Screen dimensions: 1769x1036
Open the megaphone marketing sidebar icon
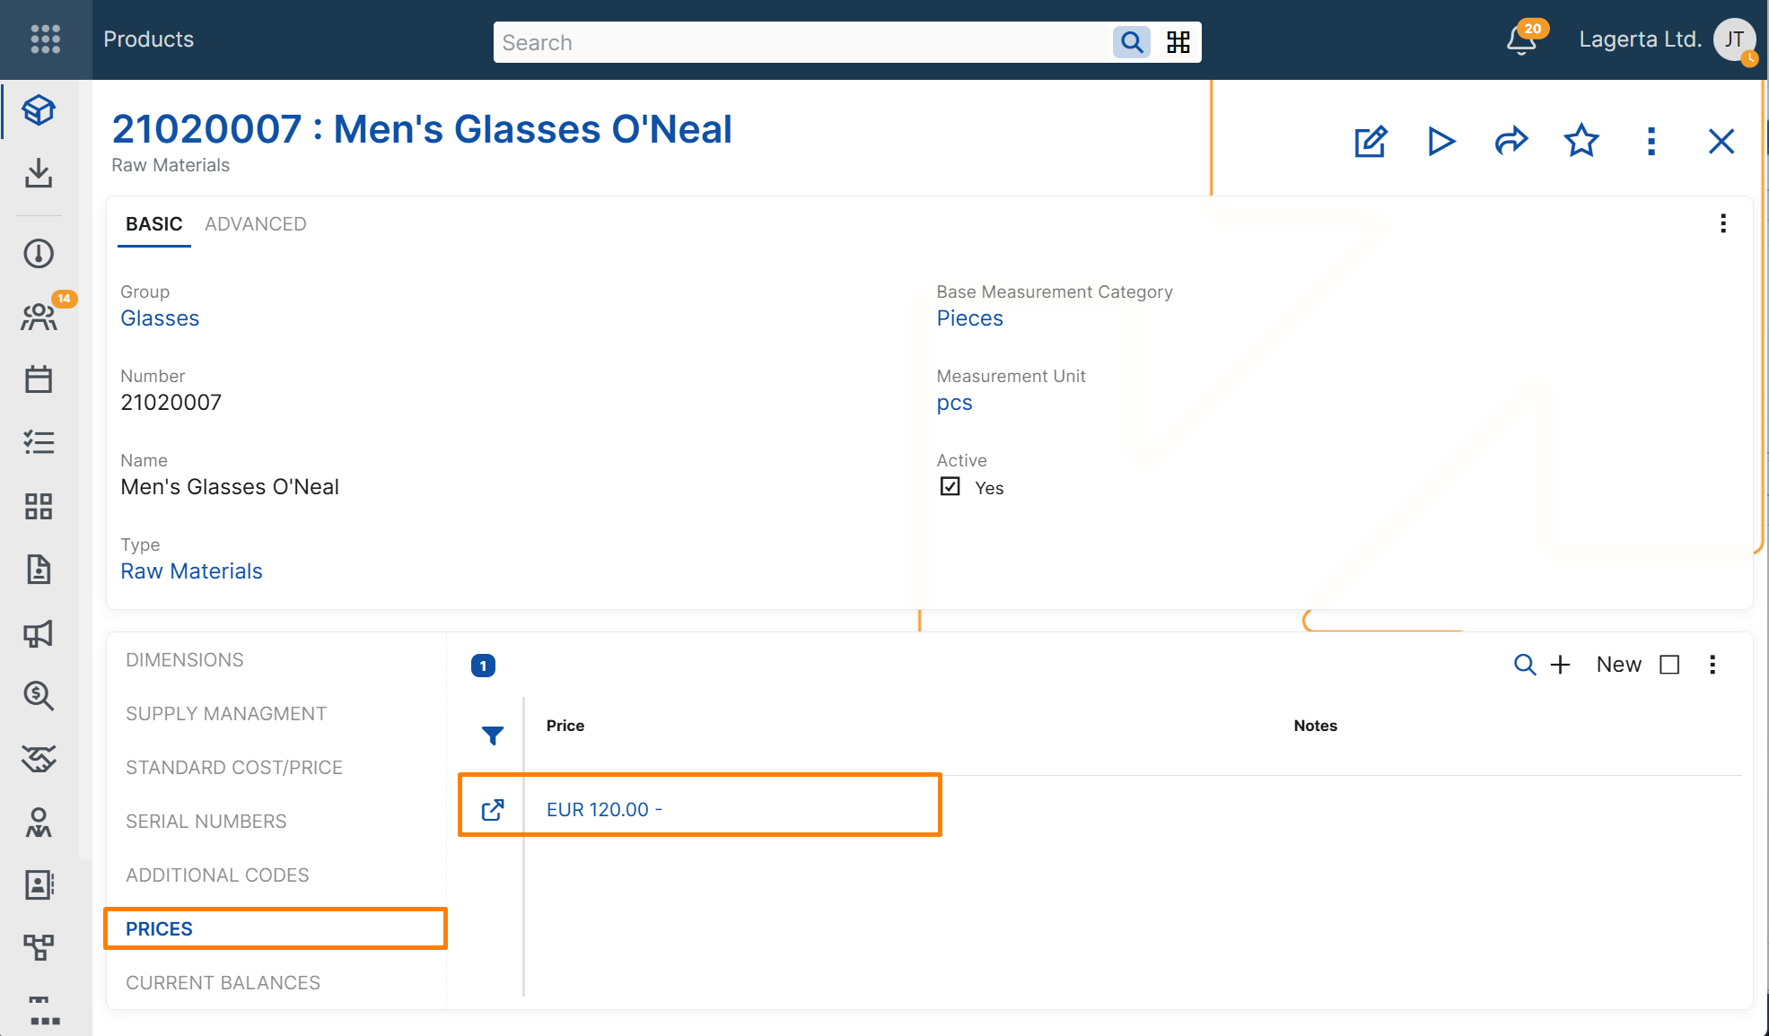[x=39, y=633]
